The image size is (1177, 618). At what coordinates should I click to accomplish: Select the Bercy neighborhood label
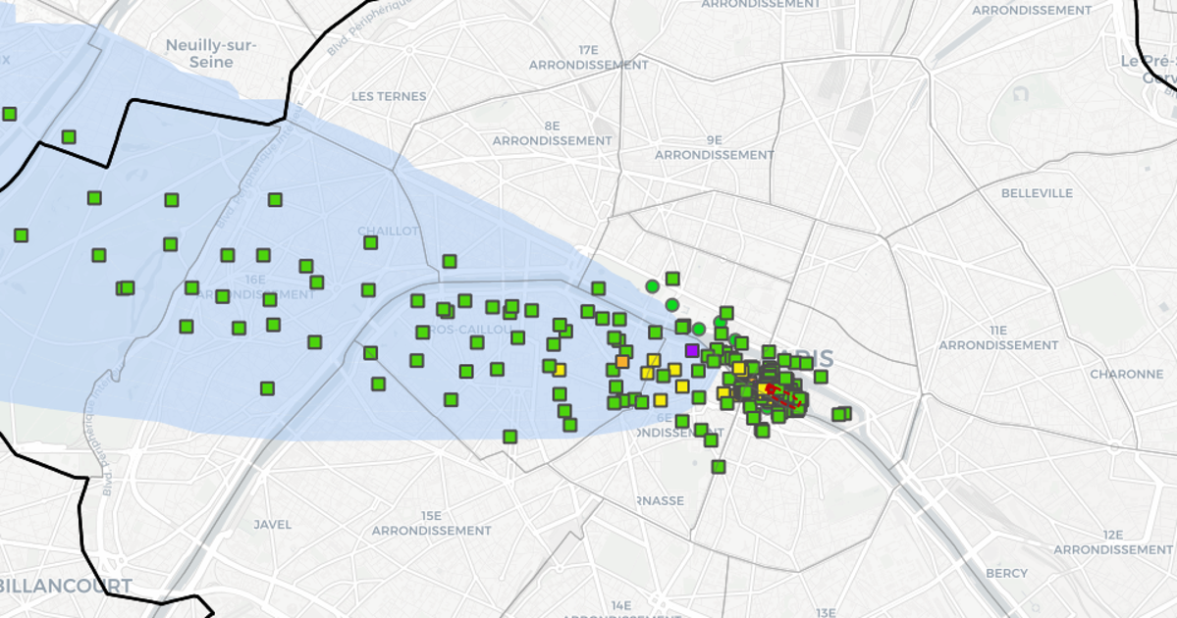[x=1006, y=573]
